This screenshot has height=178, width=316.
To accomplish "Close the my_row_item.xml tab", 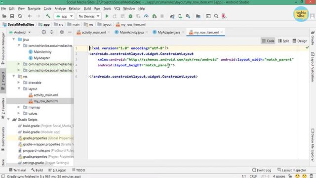I will tap(222, 32).
